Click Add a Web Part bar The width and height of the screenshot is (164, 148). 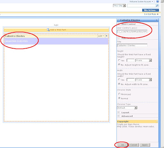click(x=56, y=30)
